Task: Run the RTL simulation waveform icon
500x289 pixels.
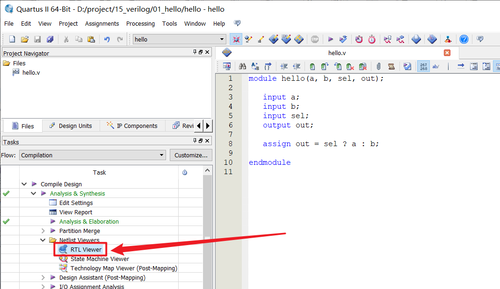Action: pyautogui.click(x=387, y=39)
